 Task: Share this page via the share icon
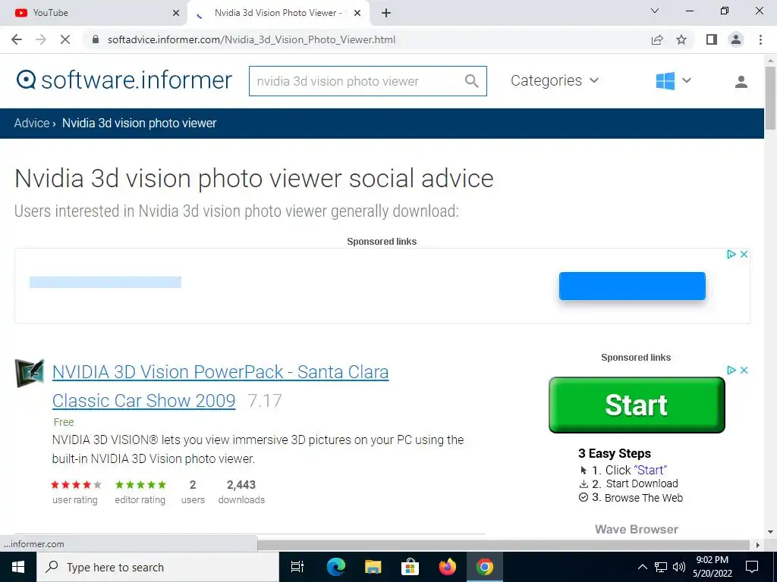coord(657,39)
